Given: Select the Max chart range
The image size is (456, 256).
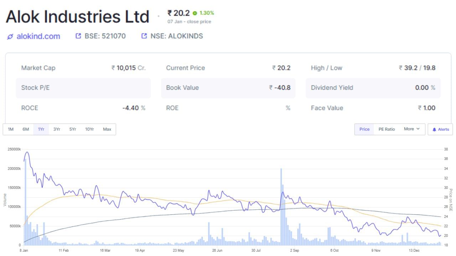Looking at the screenshot, I should coord(107,129).
